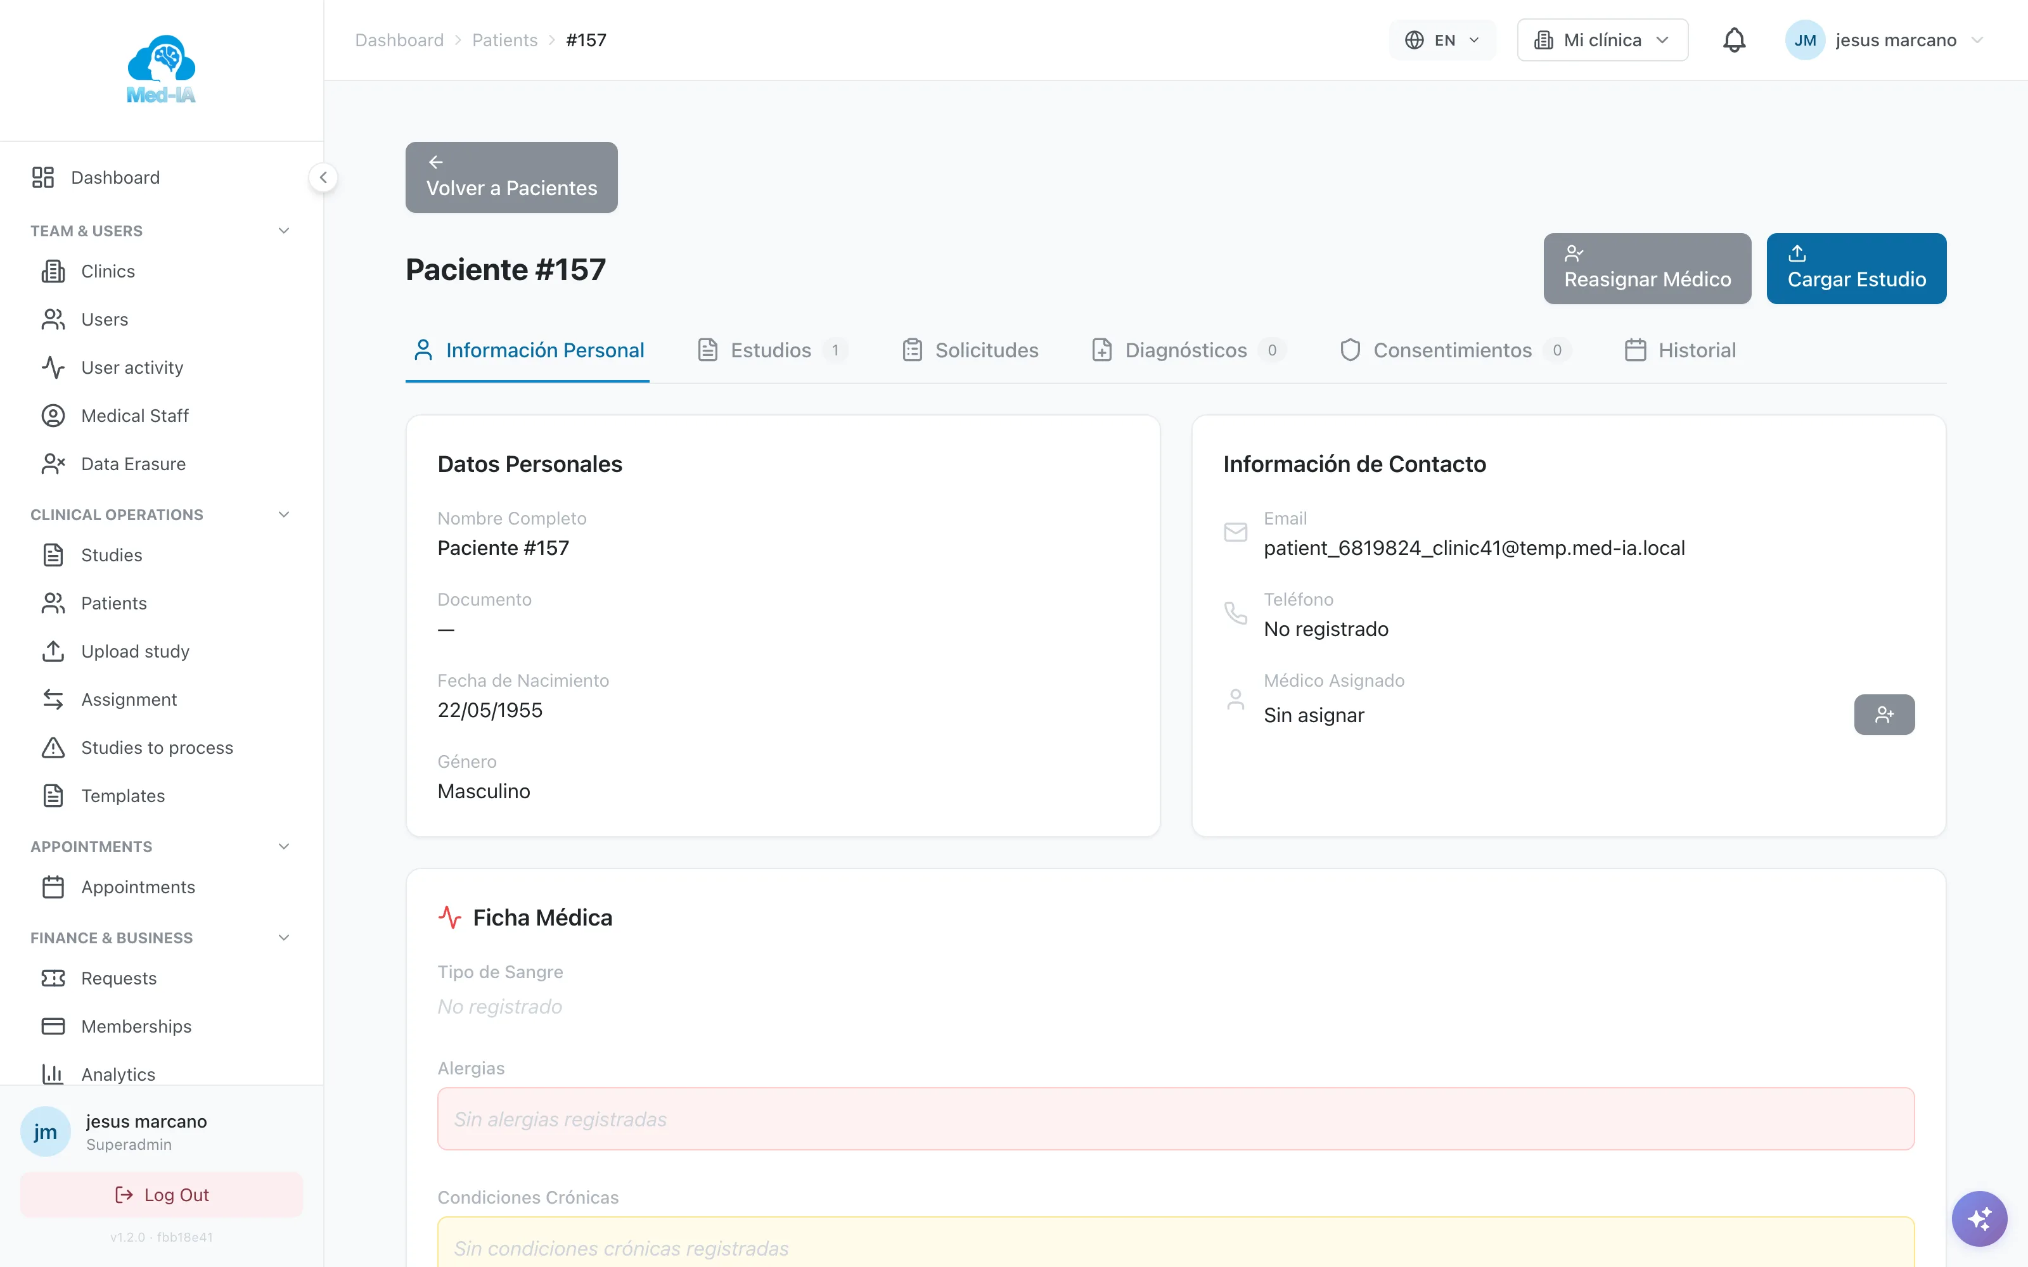This screenshot has width=2028, height=1267.
Task: Click the Med-IA logo
Action: [x=161, y=70]
